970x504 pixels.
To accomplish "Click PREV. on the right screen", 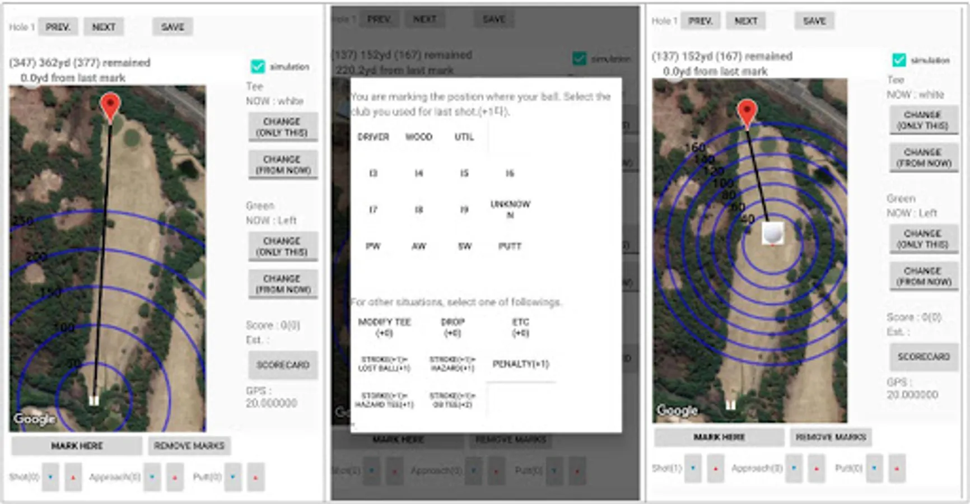I will (x=701, y=21).
